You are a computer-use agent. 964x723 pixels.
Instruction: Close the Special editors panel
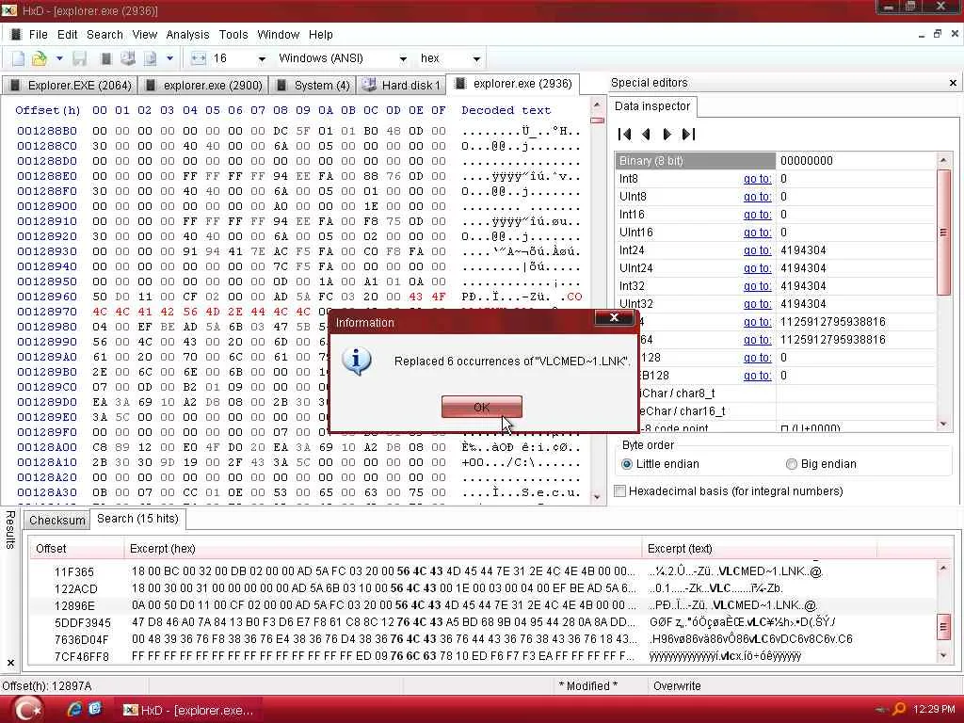click(x=953, y=83)
